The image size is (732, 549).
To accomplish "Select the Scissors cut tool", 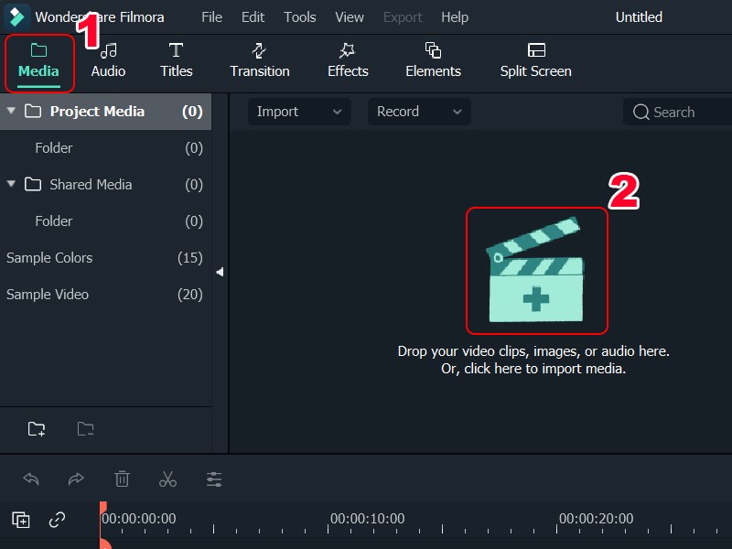I will pyautogui.click(x=168, y=479).
